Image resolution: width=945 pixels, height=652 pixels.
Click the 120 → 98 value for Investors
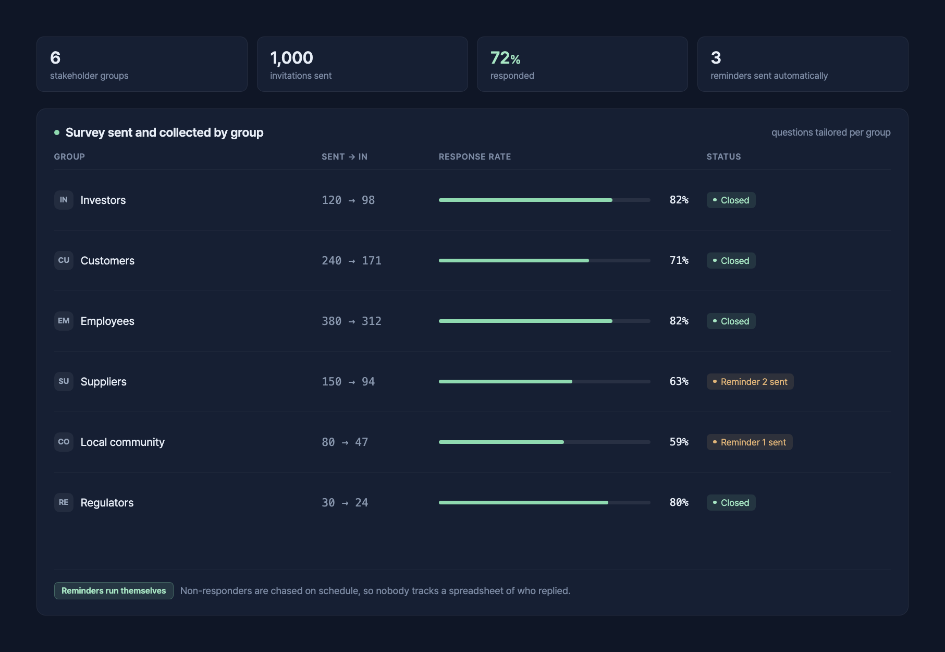[348, 200]
